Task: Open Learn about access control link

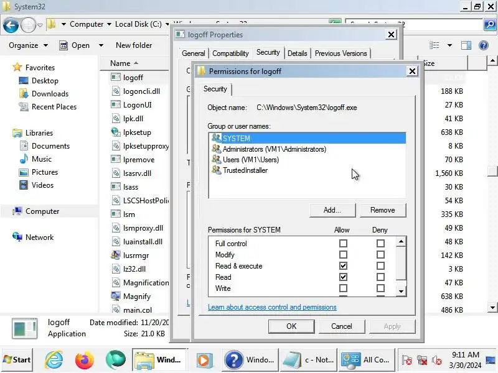Action: [x=272, y=307]
